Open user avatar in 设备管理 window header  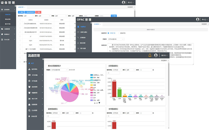click(x=123, y=2)
